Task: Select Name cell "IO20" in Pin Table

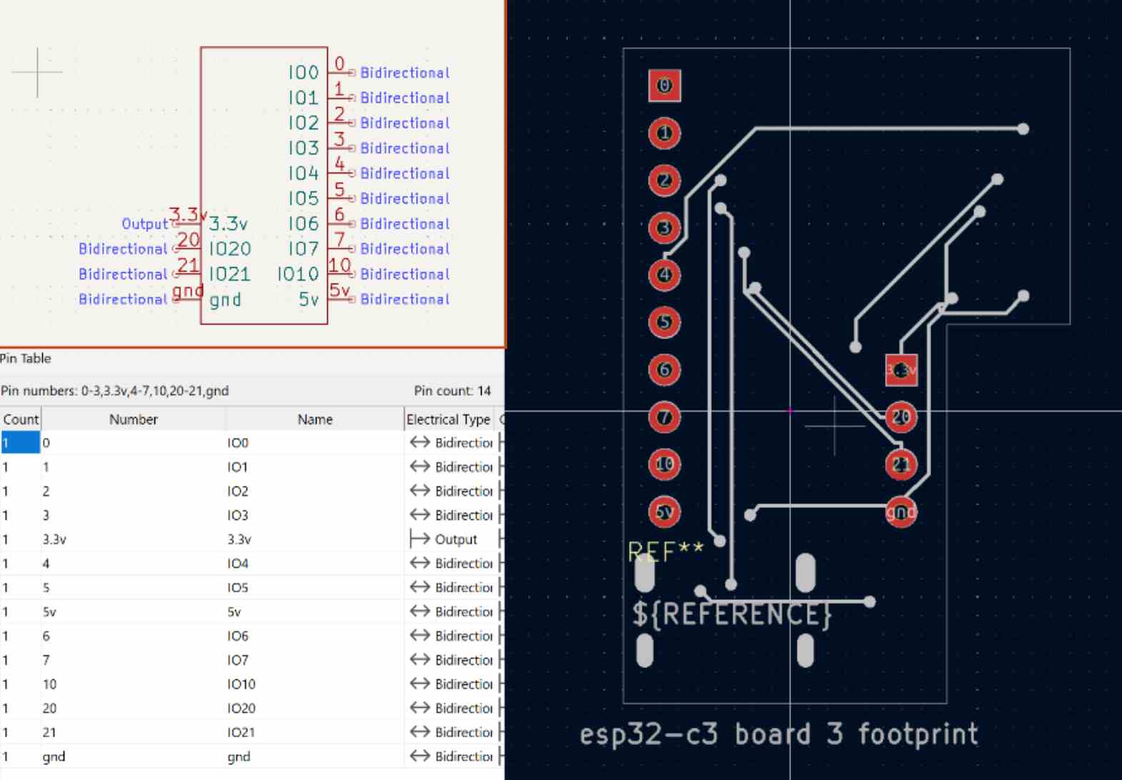Action: coord(314,709)
